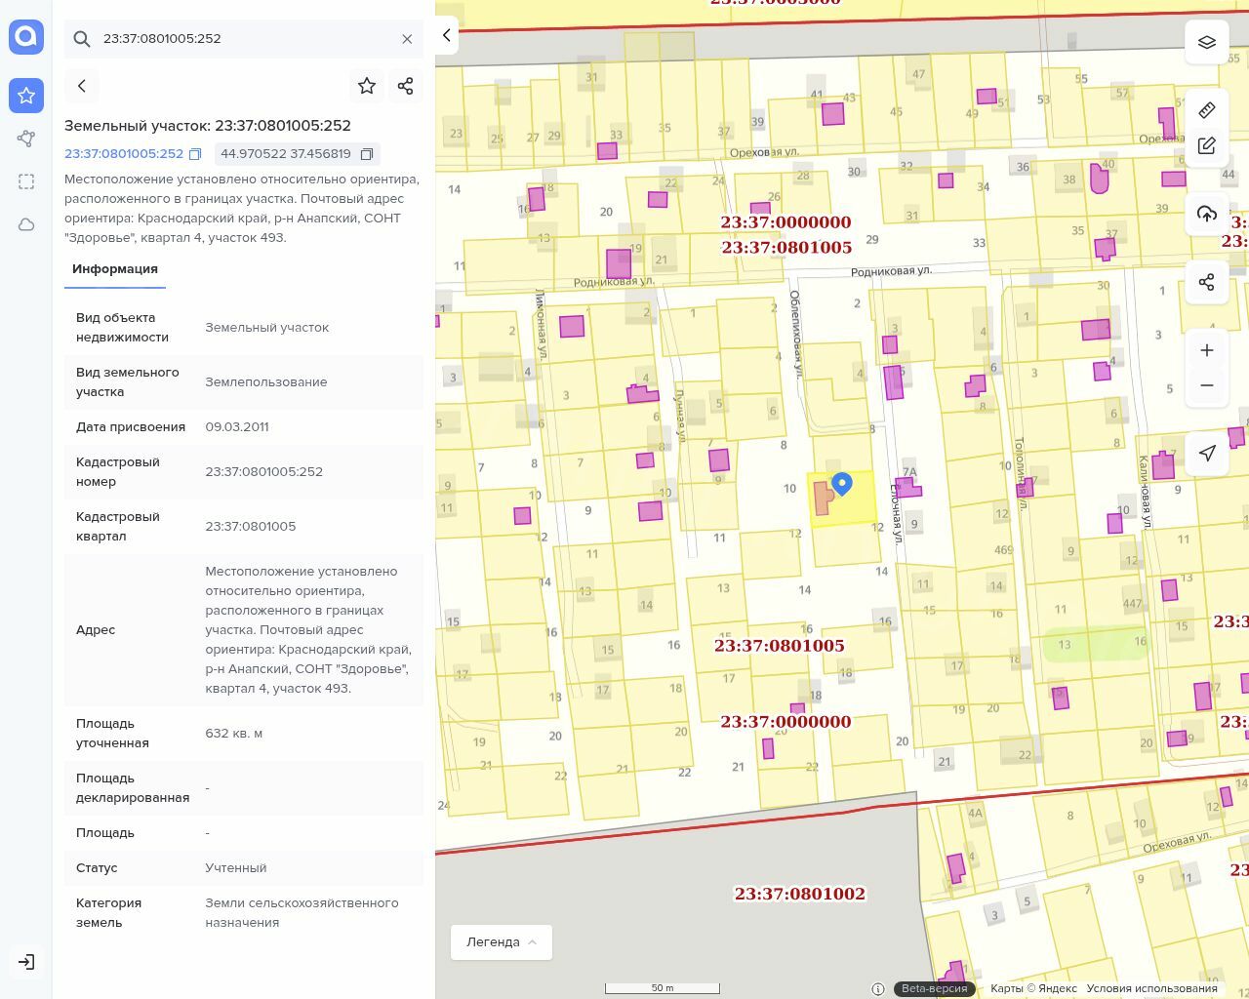Image resolution: width=1249 pixels, height=999 pixels.
Task: Copy the coordinates 44.970522 37.456819
Action: pos(367,154)
